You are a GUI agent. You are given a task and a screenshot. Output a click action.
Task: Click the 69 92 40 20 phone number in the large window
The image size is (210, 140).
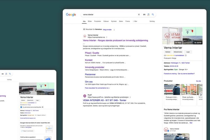tap(174, 66)
